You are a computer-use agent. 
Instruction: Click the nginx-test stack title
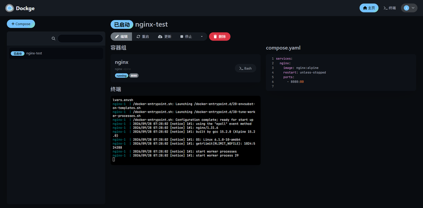coord(151,24)
